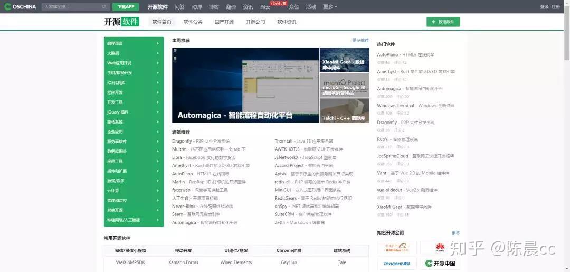
Task: Open the 博客 nav item
Action: [x=214, y=6]
